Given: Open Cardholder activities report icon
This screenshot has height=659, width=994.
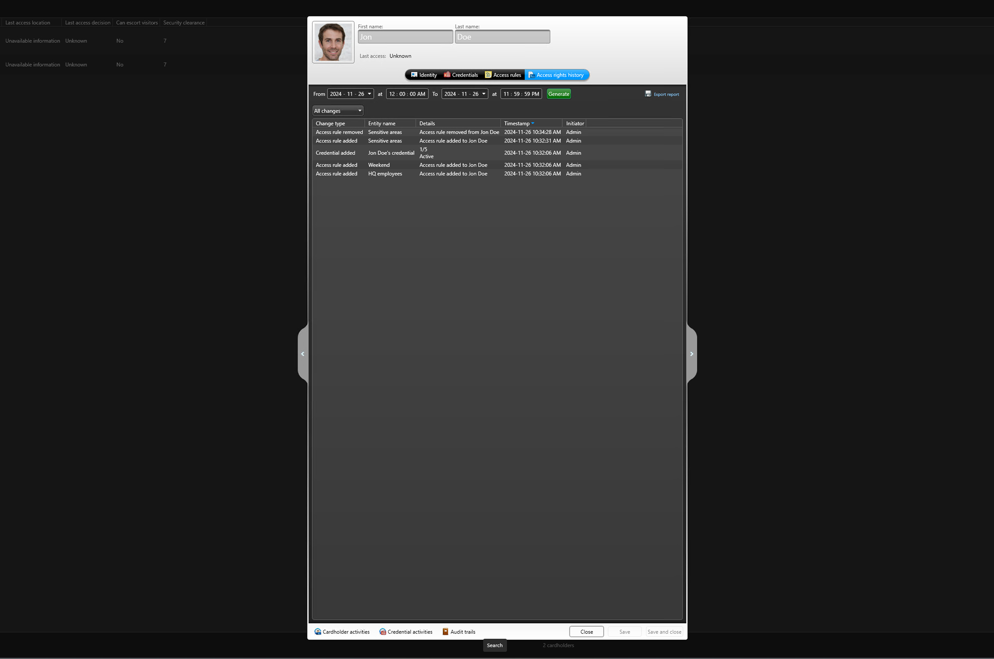Looking at the screenshot, I should pos(318,632).
